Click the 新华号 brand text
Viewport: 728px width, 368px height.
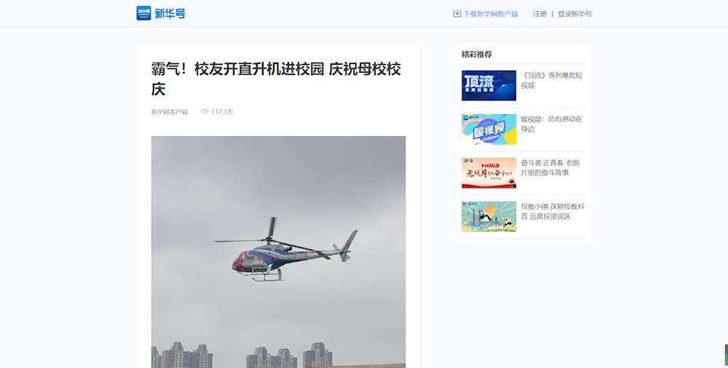[170, 14]
